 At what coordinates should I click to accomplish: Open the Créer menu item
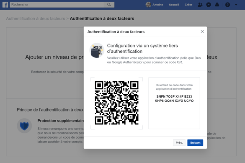pyautogui.click(x=188, y=5)
